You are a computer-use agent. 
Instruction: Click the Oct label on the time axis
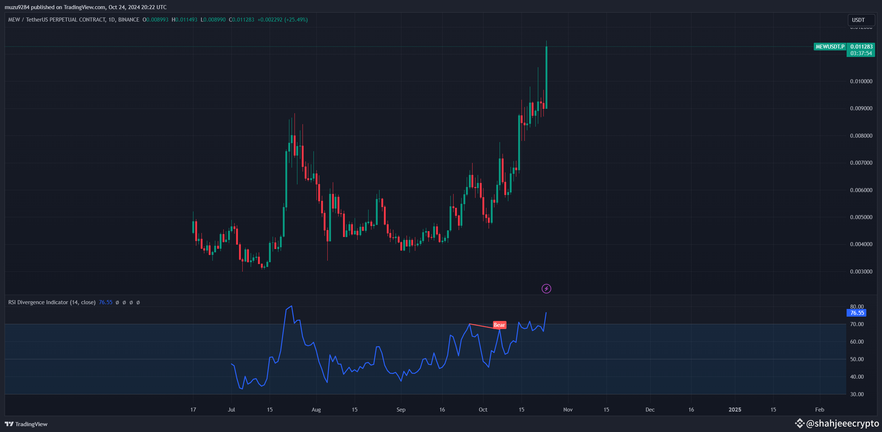pyautogui.click(x=483, y=410)
